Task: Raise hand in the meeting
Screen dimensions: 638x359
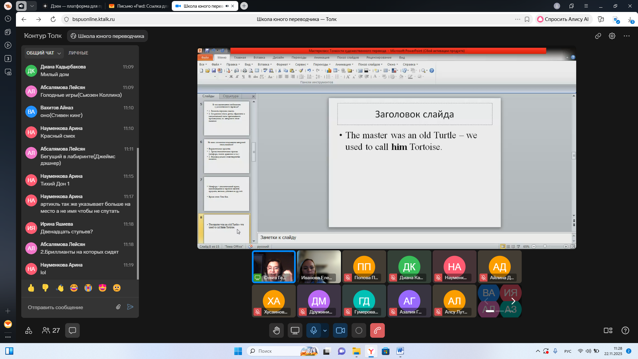Action: point(276,330)
